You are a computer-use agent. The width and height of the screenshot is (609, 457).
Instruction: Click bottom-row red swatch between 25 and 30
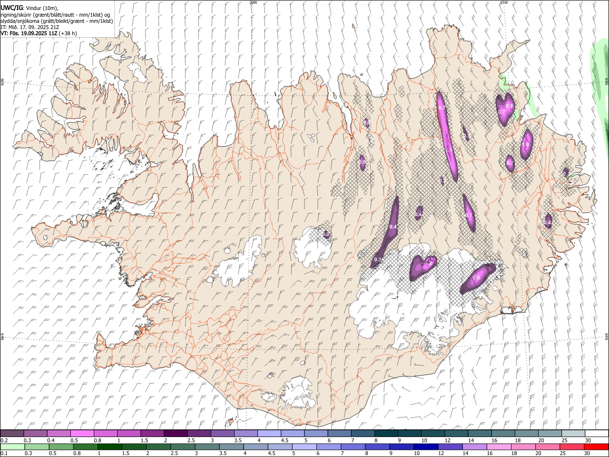(572, 447)
